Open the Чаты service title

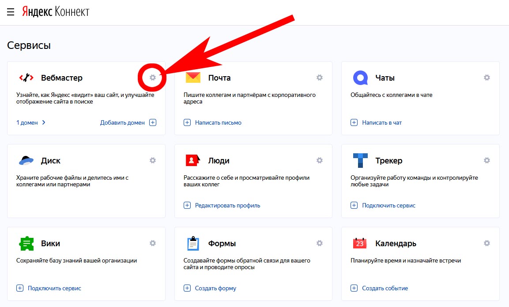pos(385,78)
